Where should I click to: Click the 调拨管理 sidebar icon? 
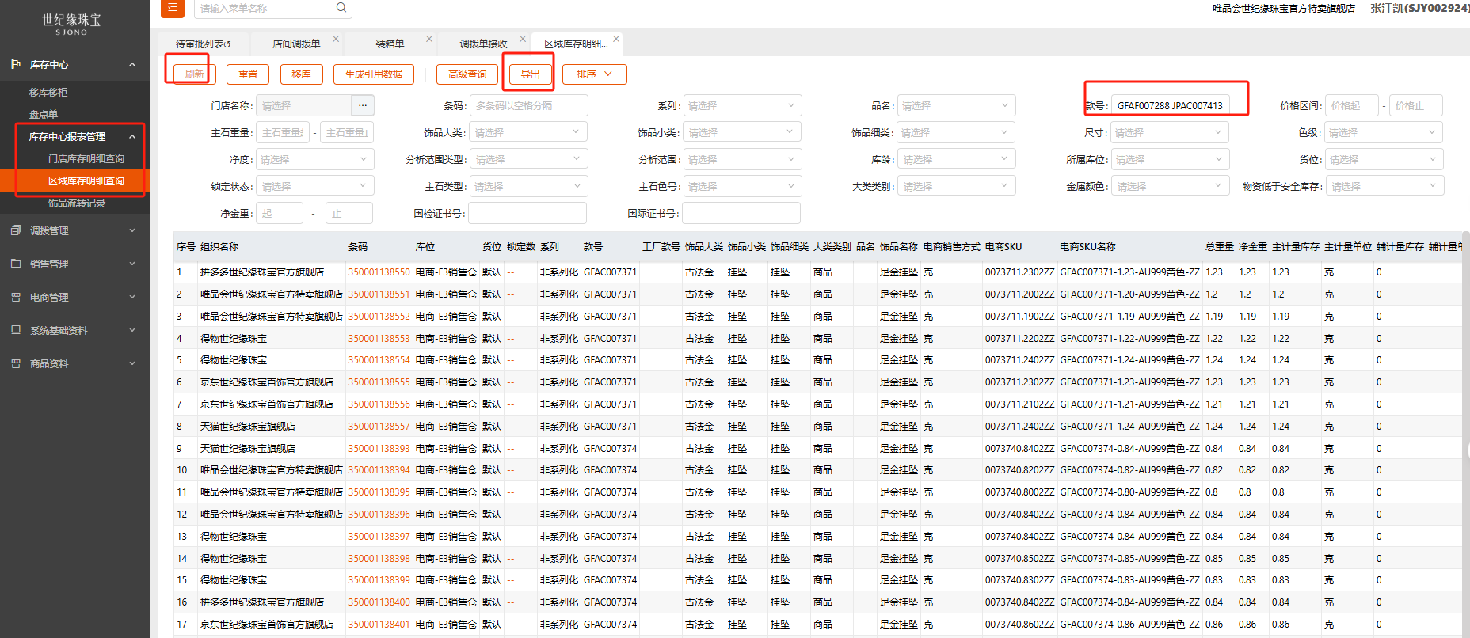pyautogui.click(x=16, y=230)
